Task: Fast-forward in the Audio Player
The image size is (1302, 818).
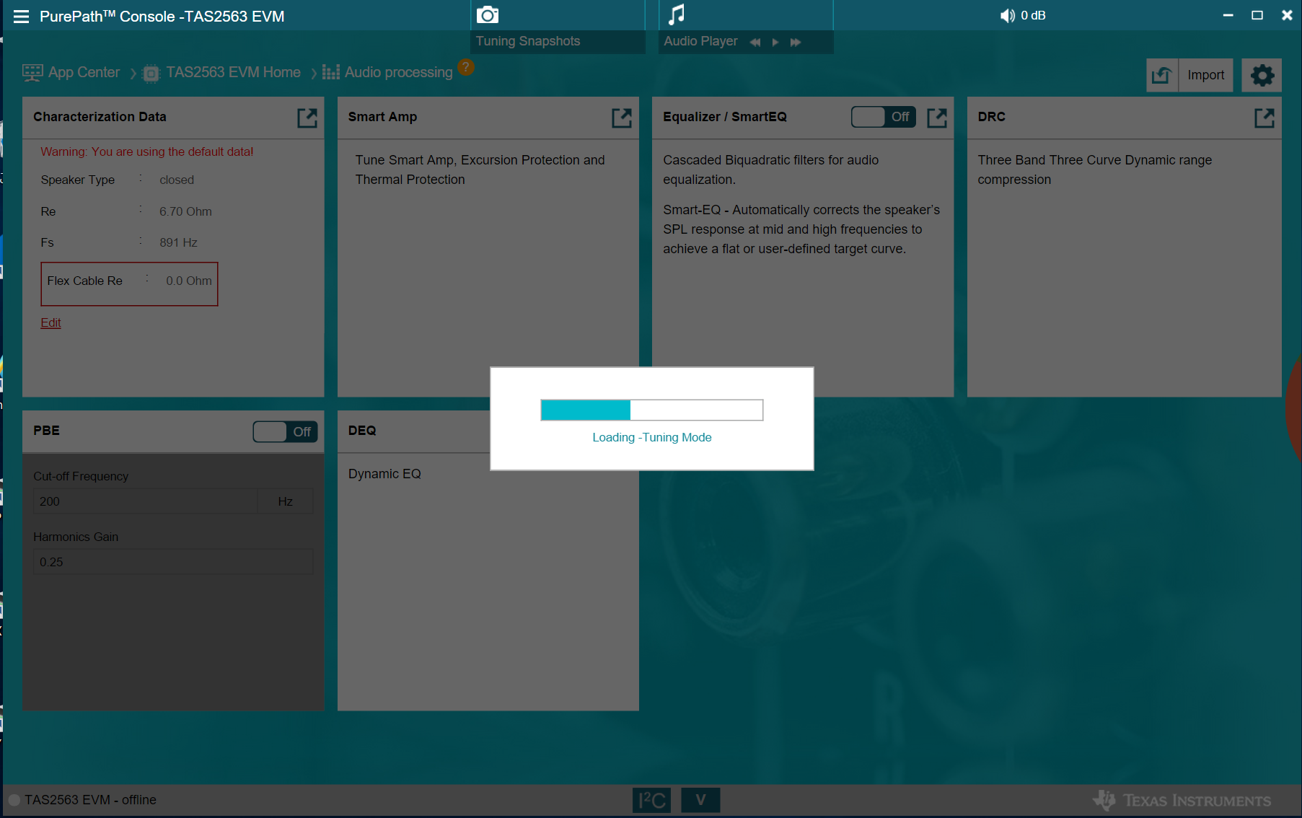Action: (x=796, y=43)
